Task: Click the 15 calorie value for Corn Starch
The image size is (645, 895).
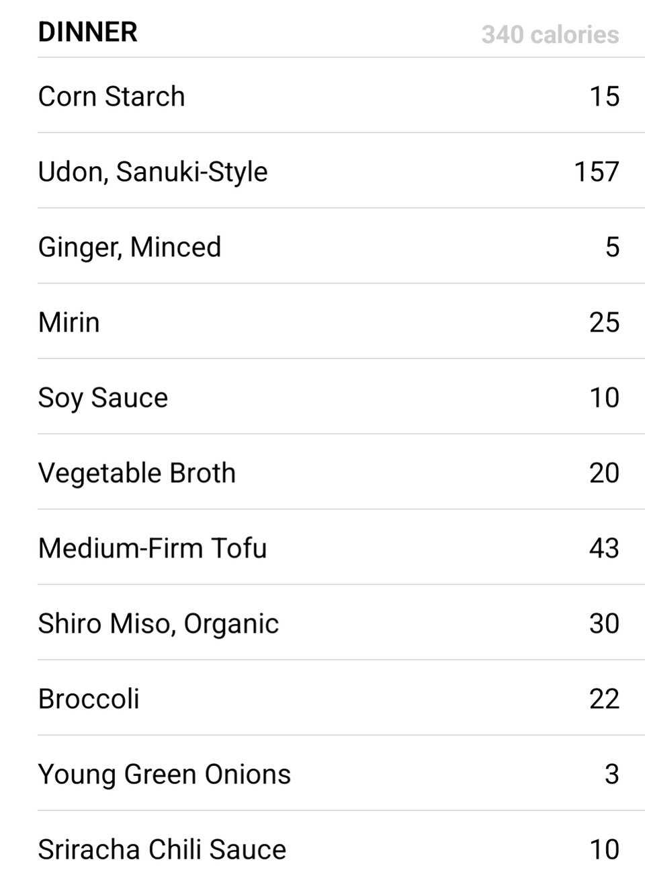Action: click(x=605, y=96)
